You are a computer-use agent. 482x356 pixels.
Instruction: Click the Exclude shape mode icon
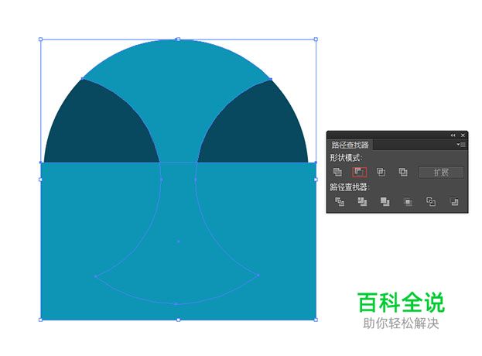(x=402, y=172)
